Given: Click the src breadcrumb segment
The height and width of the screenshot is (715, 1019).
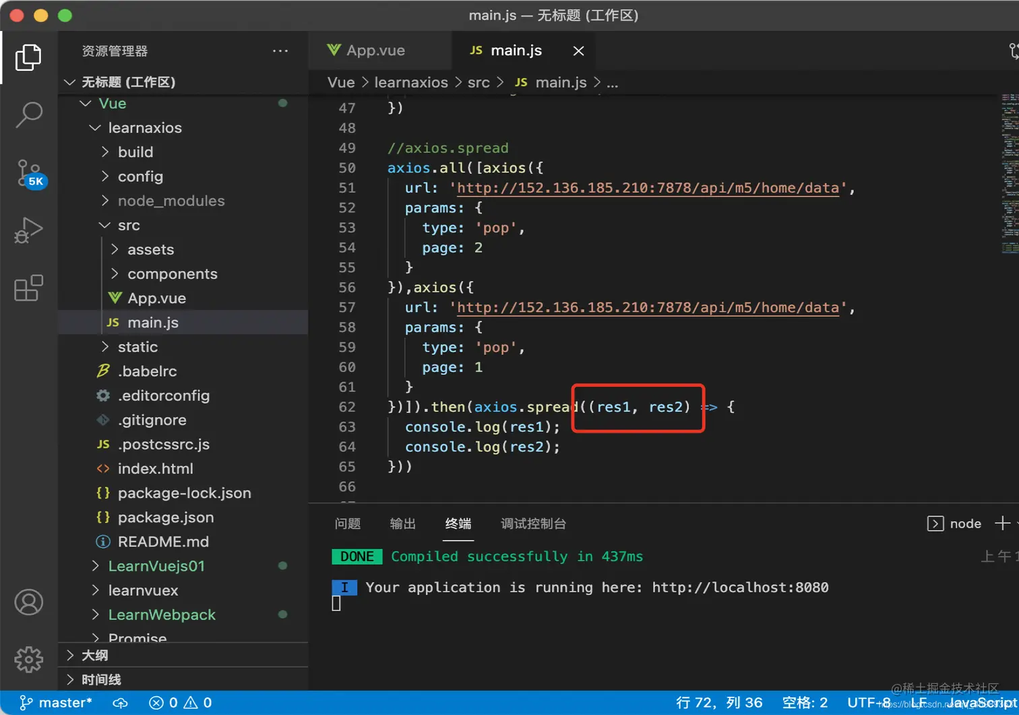Looking at the screenshot, I should tap(478, 82).
